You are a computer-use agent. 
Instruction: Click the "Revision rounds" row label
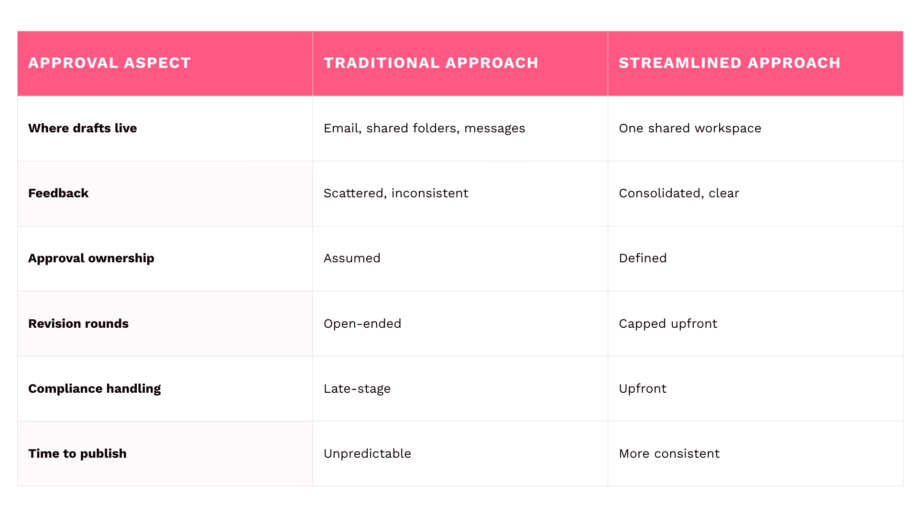click(78, 323)
